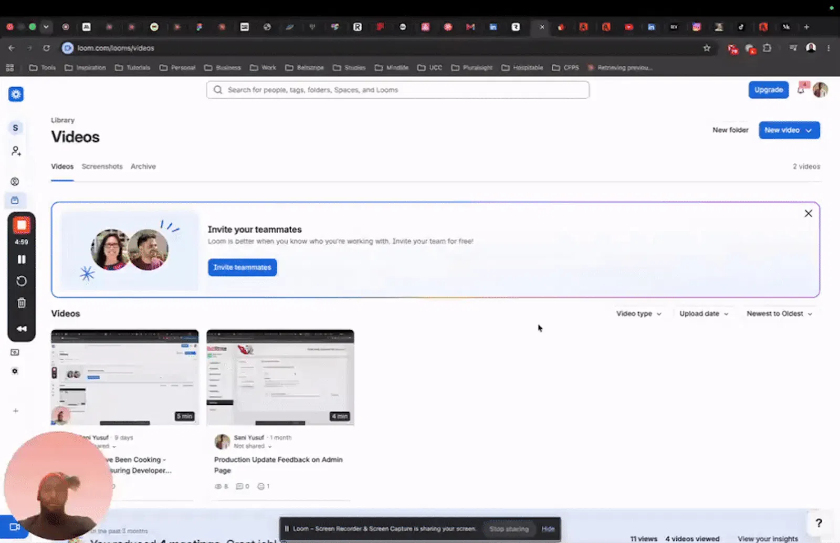Click the comments count on Production Update video
The image size is (840, 543).
(x=243, y=486)
